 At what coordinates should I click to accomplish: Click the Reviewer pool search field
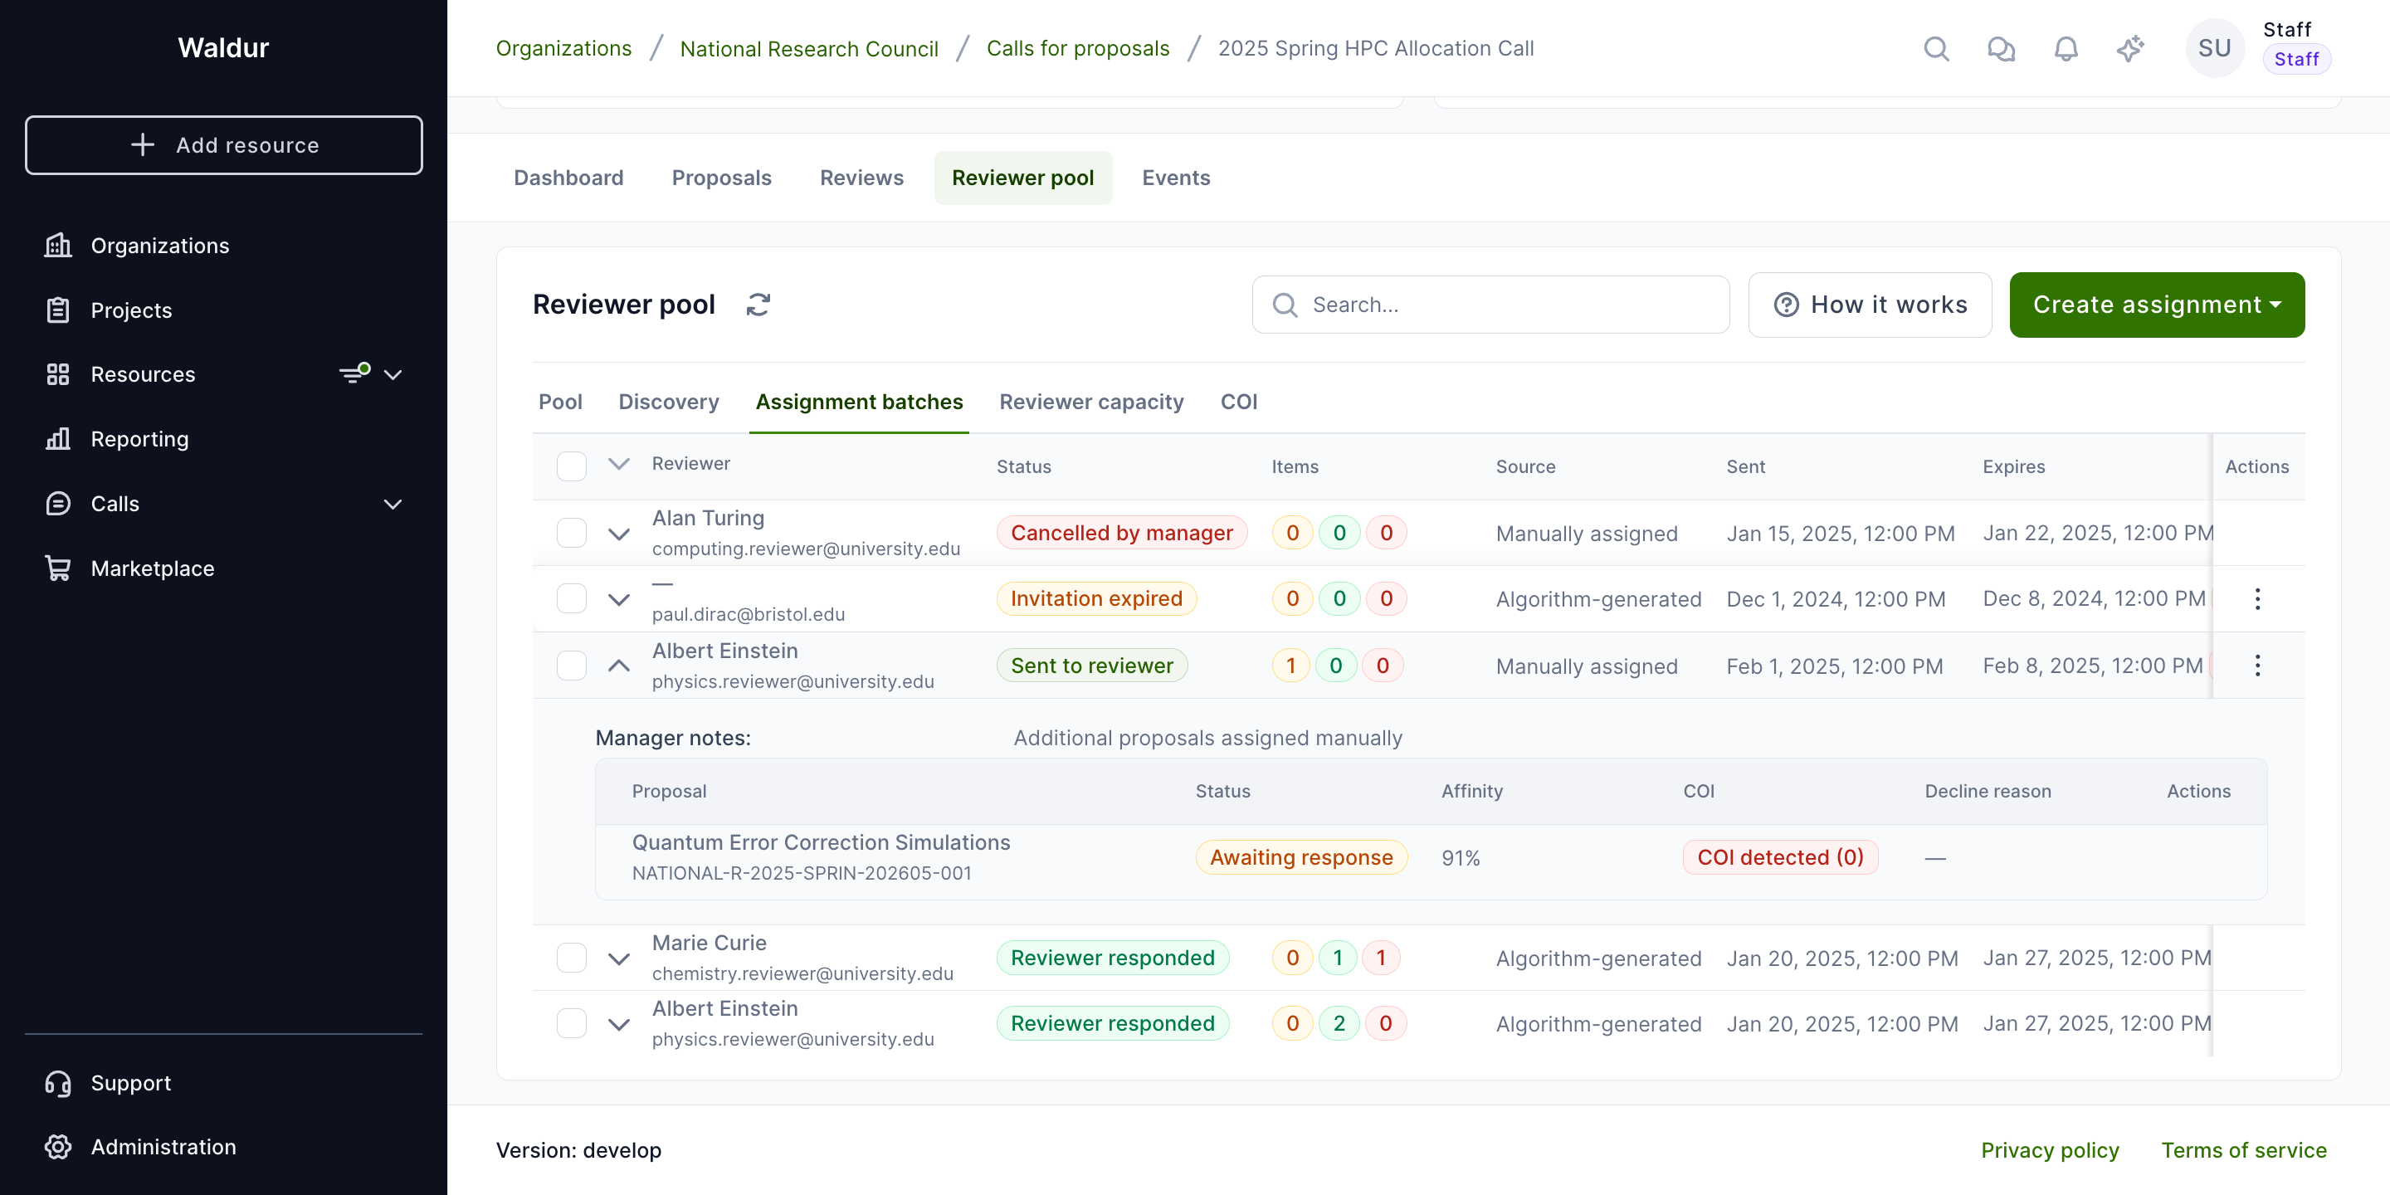[1491, 305]
